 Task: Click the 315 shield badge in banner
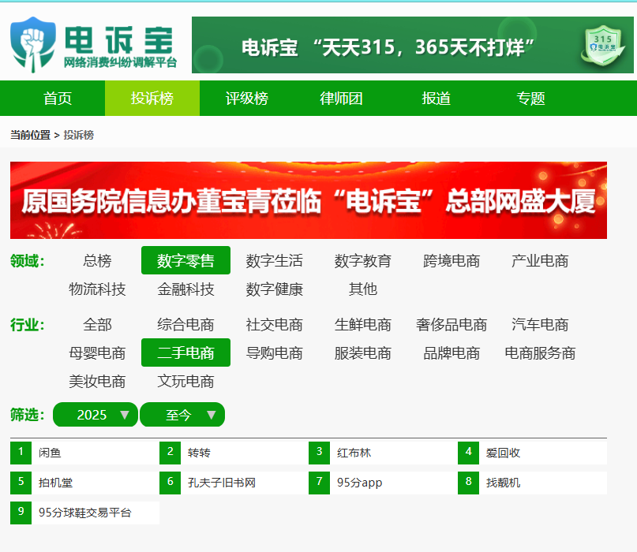tap(603, 46)
